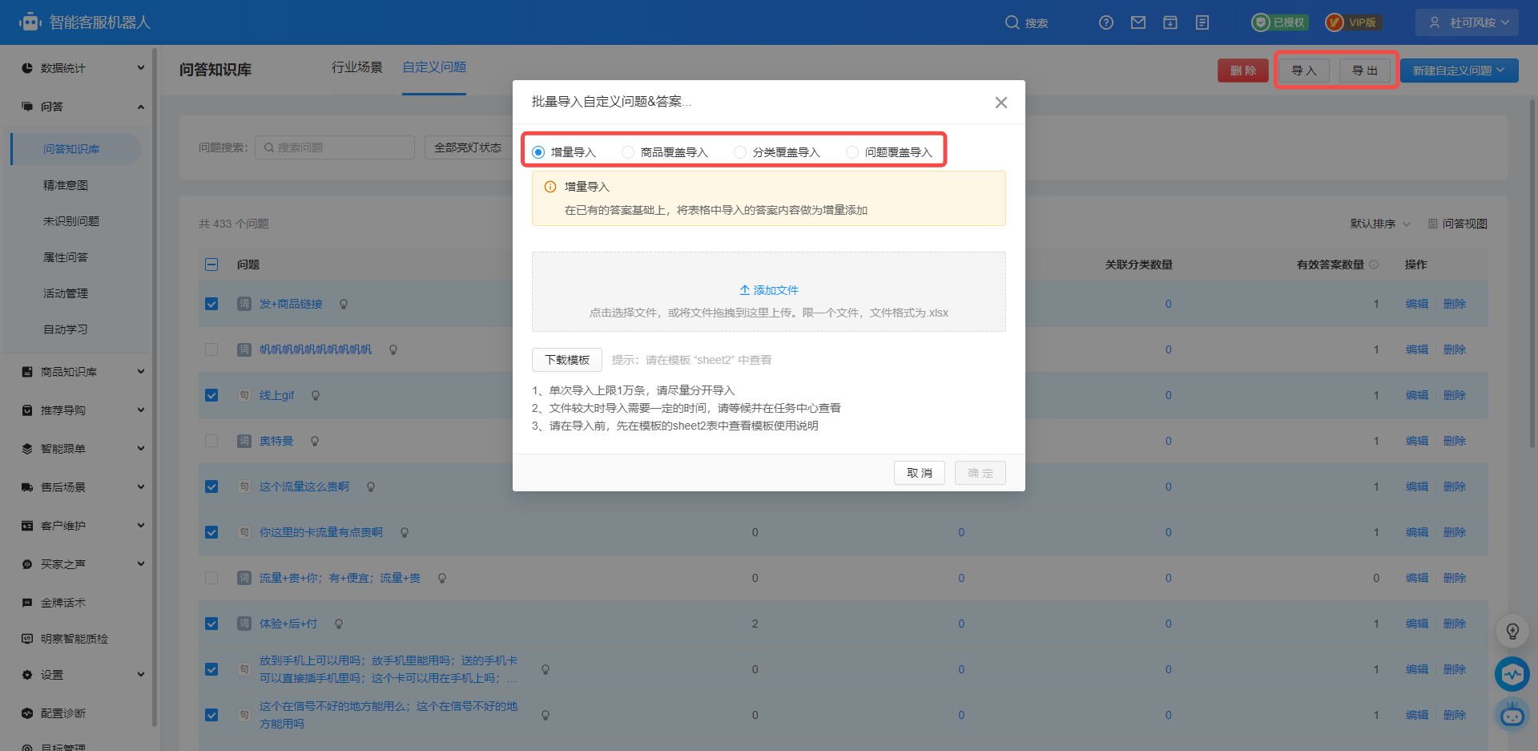This screenshot has height=751, width=1538.
Task: Open the mail envelope icon
Action: point(1138,22)
